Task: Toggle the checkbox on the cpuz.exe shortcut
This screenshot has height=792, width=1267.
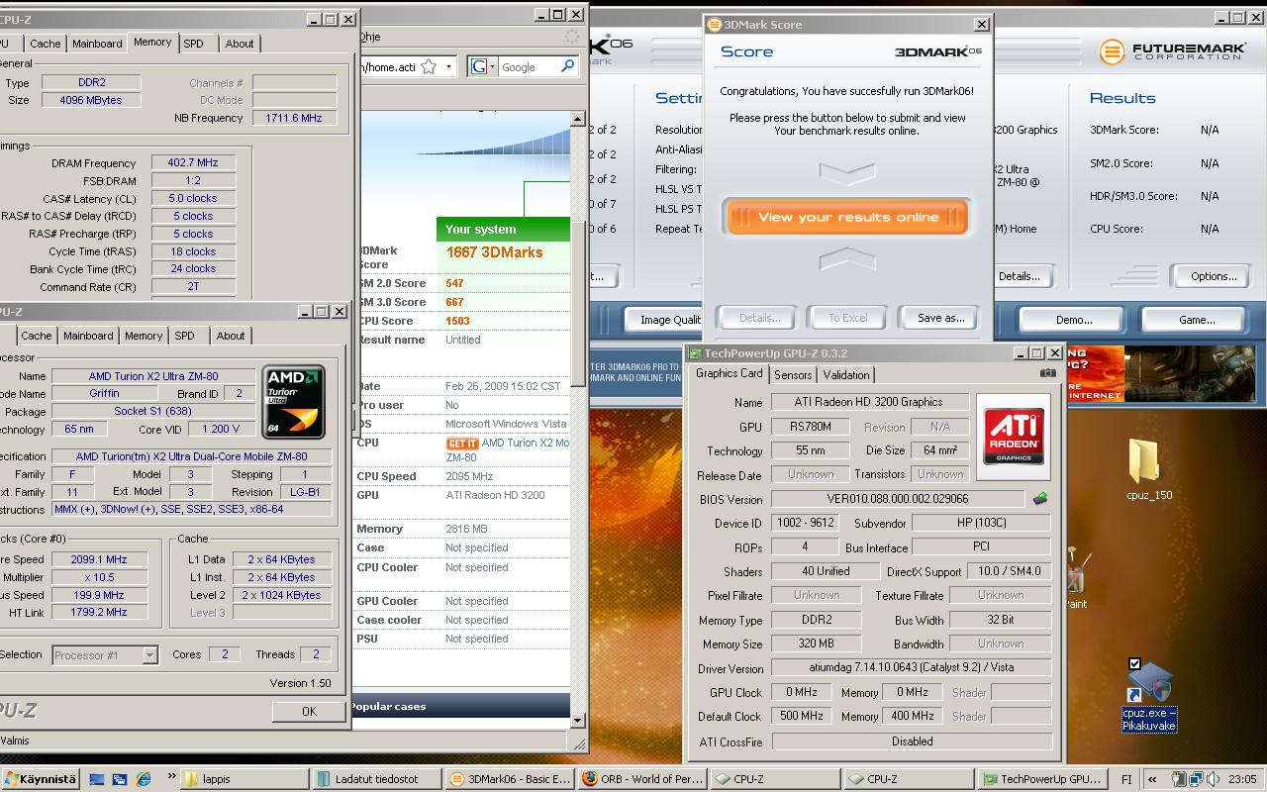Action: coord(1134,664)
